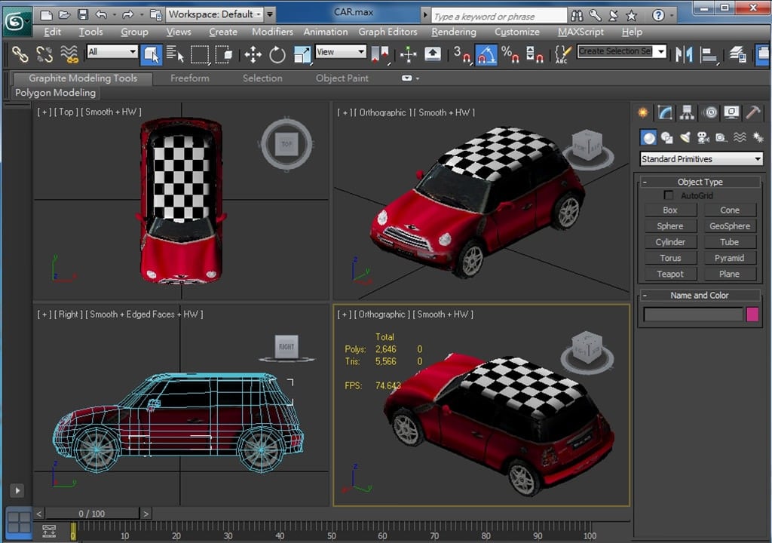Click the Select and Link chain icon

pos(20,54)
